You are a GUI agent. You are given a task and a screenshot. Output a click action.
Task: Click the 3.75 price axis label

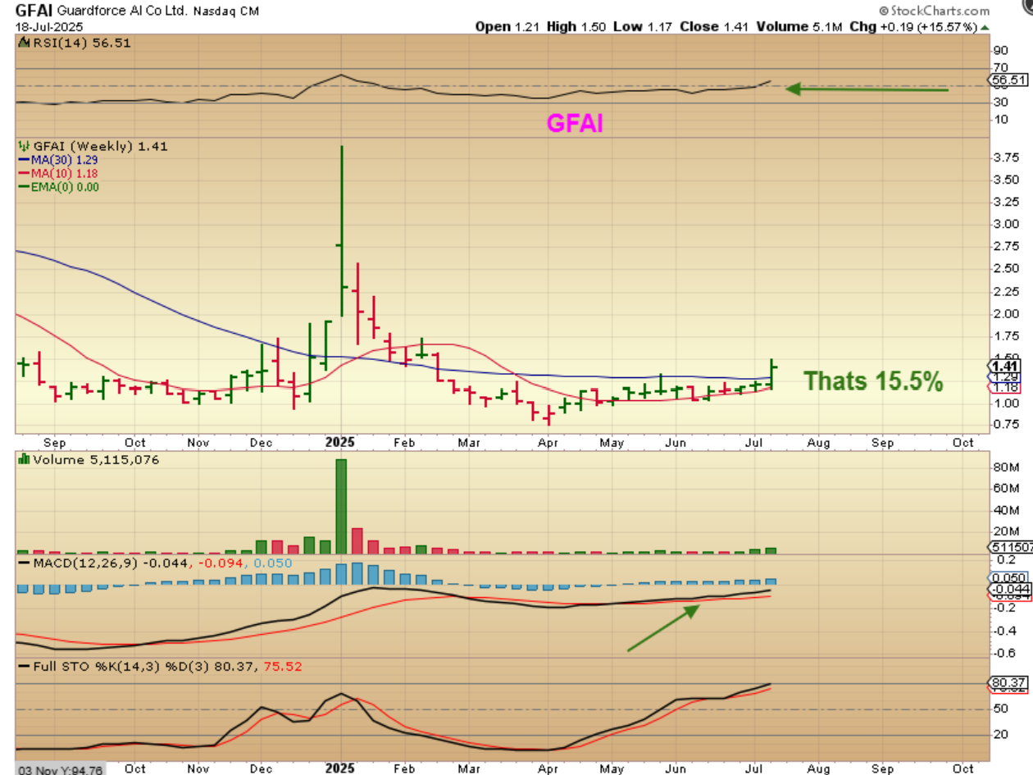coord(1005,157)
